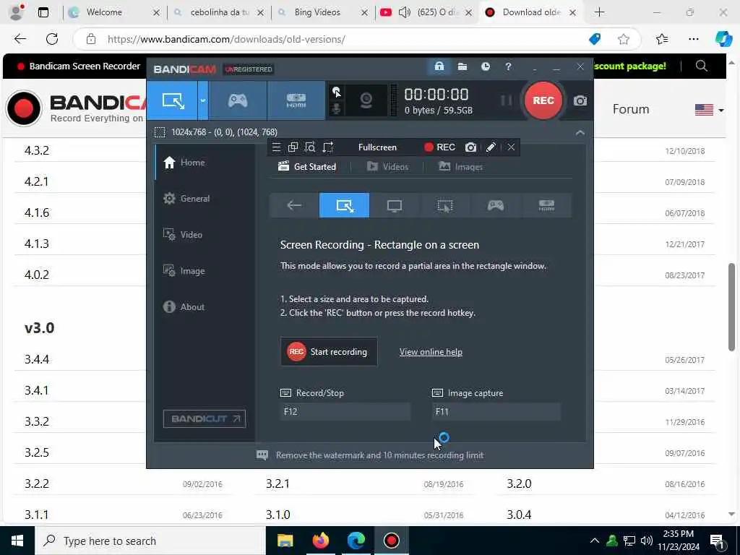
Task: Toggle the webcam overlay icon
Action: [366, 100]
